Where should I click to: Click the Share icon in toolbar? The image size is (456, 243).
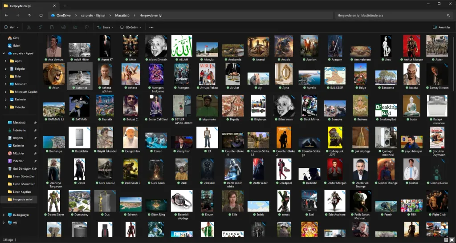[75, 27]
